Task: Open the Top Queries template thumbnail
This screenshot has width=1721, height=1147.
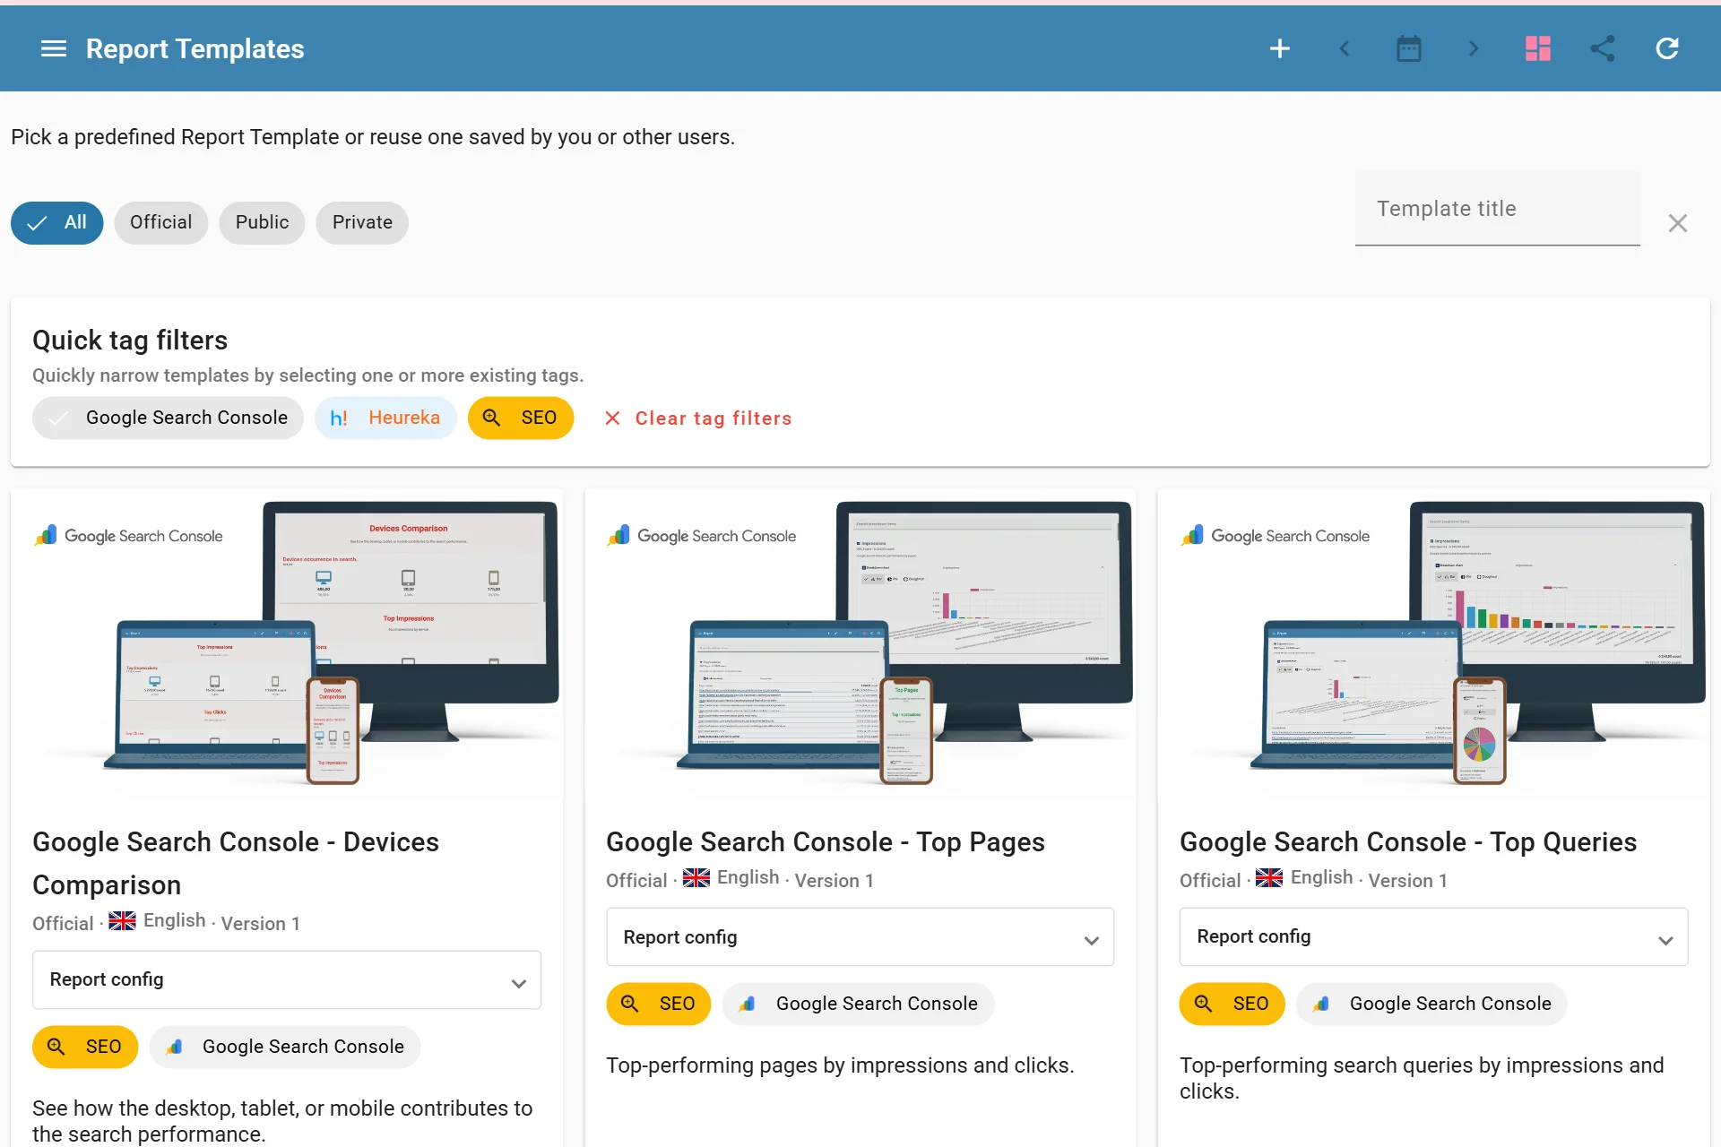Action: coord(1434,644)
